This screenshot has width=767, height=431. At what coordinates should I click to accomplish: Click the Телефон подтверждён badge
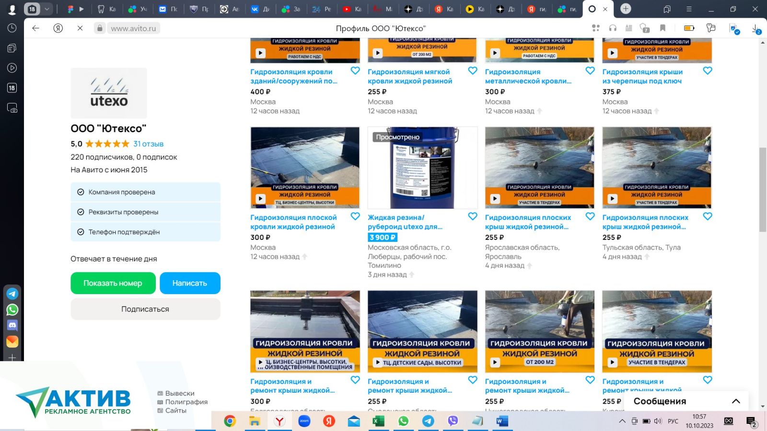[145, 232]
